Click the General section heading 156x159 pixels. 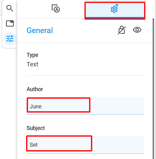(40, 31)
